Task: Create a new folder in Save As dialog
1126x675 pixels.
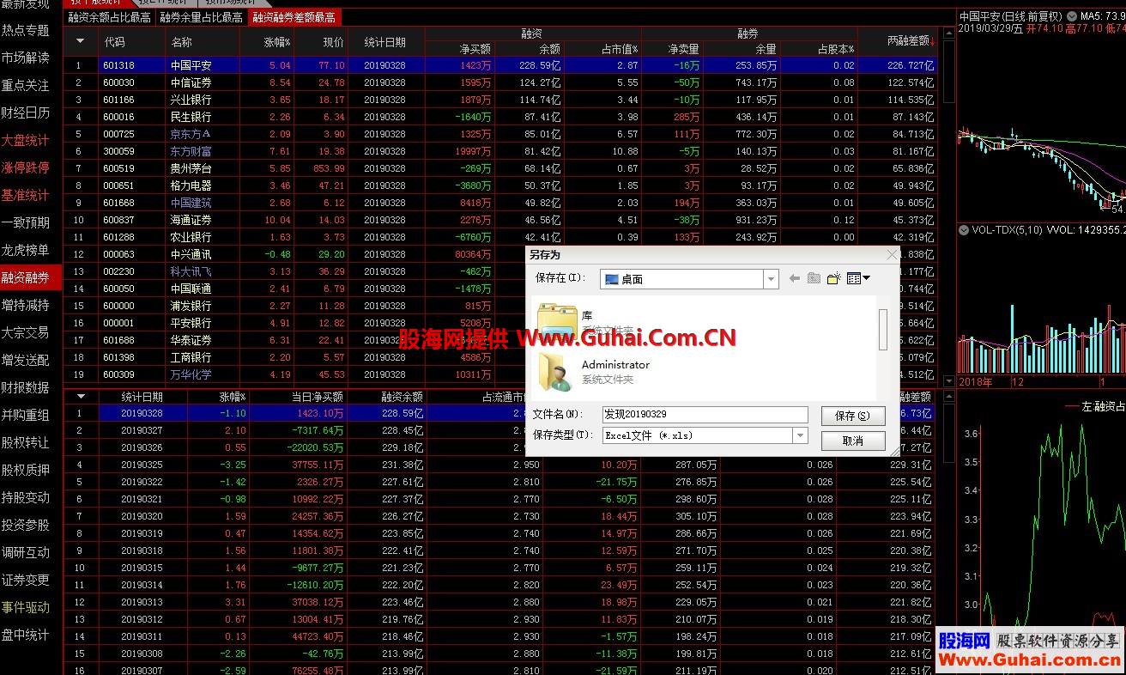Action: (833, 278)
